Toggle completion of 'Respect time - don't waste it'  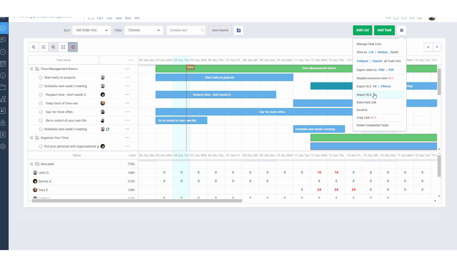(x=41, y=94)
